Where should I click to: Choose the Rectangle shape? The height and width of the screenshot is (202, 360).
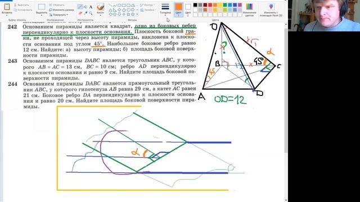pos(124,5)
